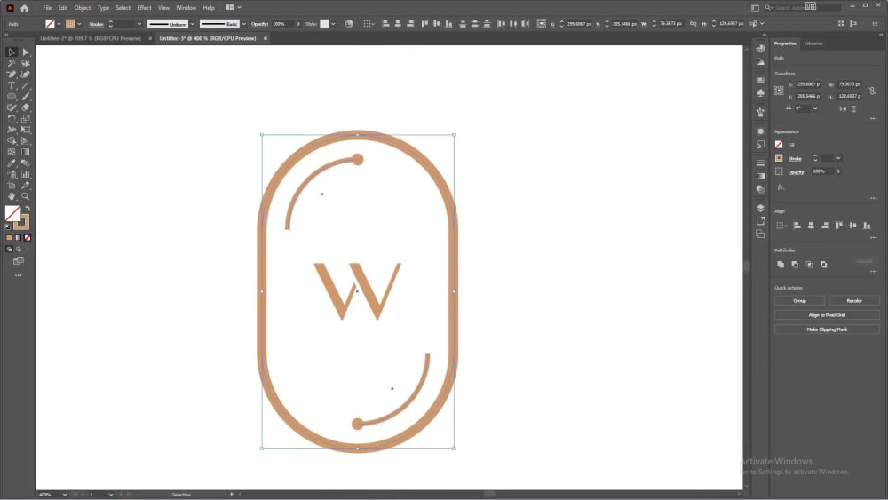Select the Type tool
This screenshot has height=500, width=888.
12,85
